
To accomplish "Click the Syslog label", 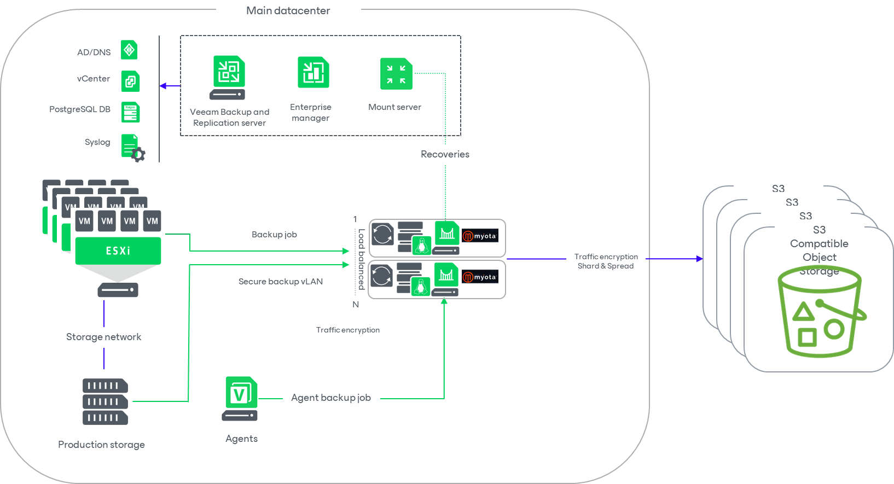I will click(x=97, y=142).
